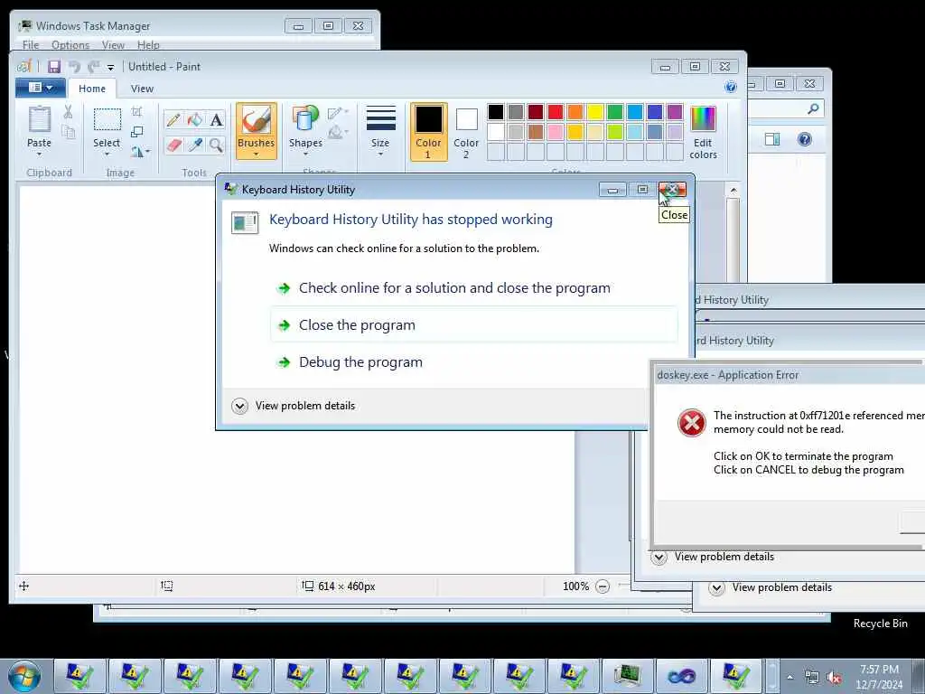Expand the Select dropdown arrow in Paint
This screenshot has width=925, height=694.
coord(107,154)
